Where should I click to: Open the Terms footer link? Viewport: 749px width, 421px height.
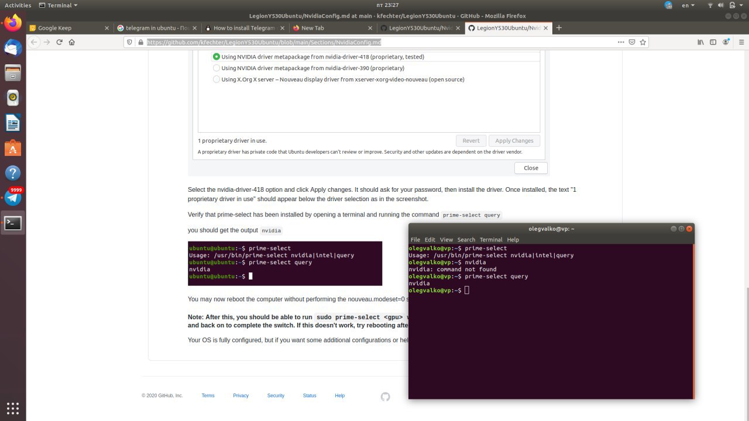click(x=208, y=396)
